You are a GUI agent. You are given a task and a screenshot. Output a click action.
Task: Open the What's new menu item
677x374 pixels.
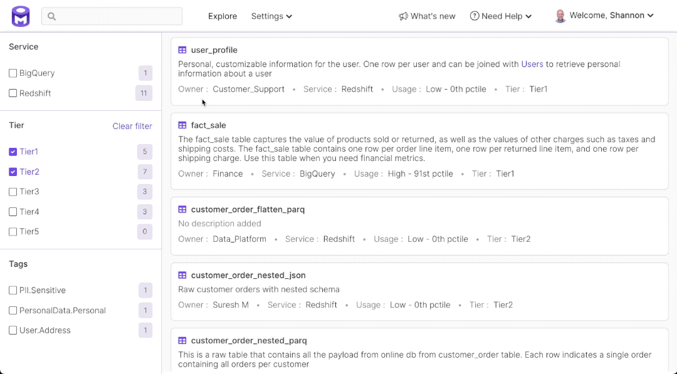(433, 16)
